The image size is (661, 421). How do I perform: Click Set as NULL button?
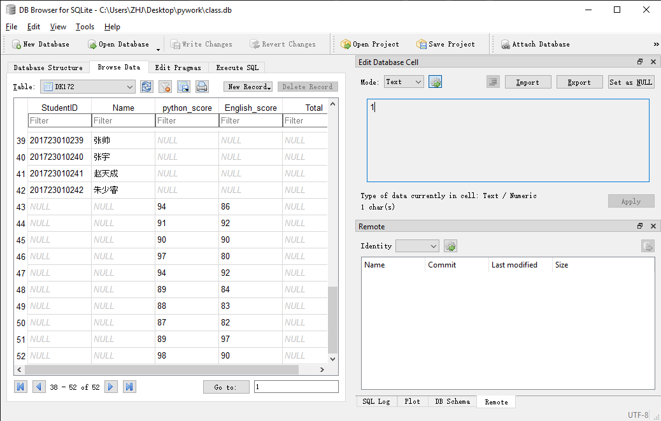click(x=631, y=82)
